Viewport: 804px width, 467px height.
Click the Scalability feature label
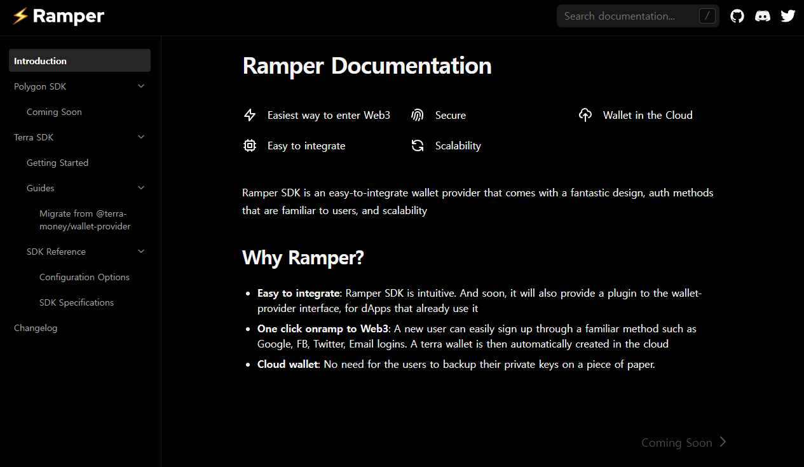(458, 146)
